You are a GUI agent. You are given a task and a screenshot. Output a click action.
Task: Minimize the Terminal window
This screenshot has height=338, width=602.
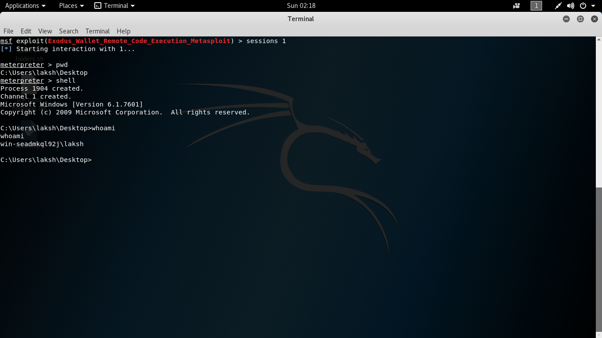(x=566, y=19)
